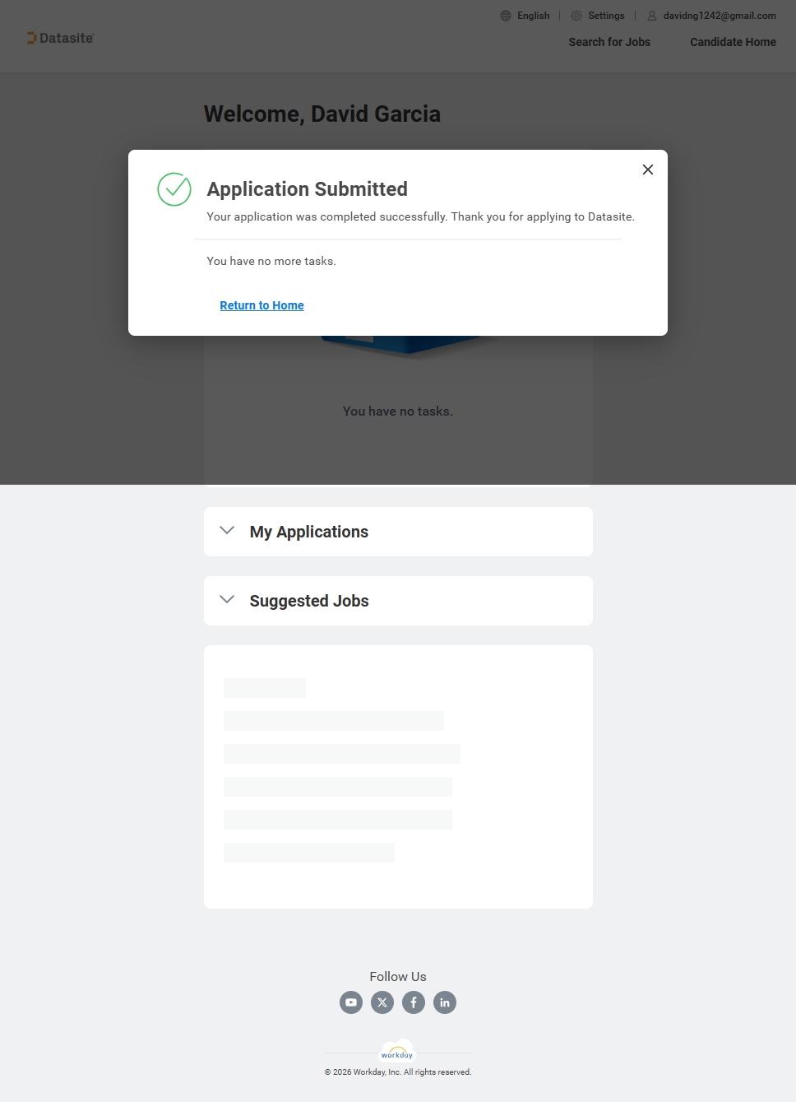Open Settings text link in header
796x1102 pixels.
coord(606,16)
